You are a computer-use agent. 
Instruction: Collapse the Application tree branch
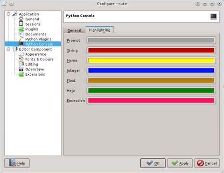[x=9, y=14]
